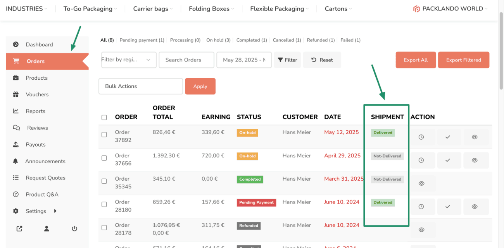Open the external link icon in sidebar footer
The image size is (504, 248).
pyautogui.click(x=19, y=229)
